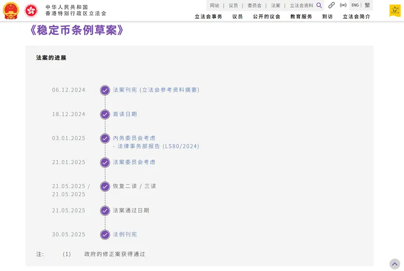Screen dimensions: 404x271
Task: Click checkmark marker beside 法例刊宪
Action: [105, 235]
